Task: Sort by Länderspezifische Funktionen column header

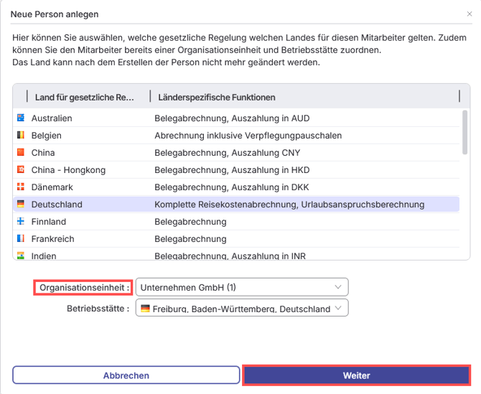Action: coord(215,97)
